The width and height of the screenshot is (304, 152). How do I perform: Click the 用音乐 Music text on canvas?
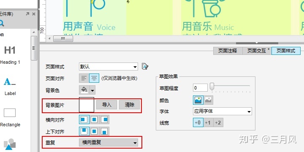(208, 27)
